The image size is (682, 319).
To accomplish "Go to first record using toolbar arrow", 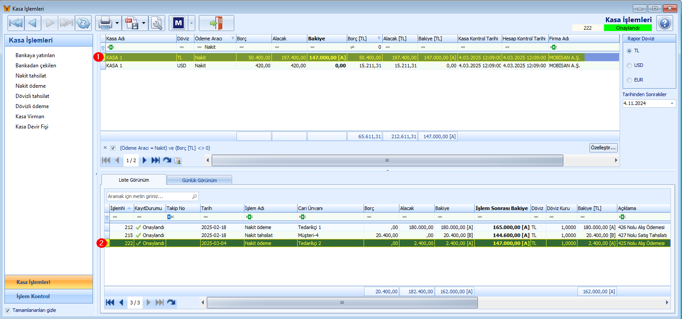I will (16, 23).
